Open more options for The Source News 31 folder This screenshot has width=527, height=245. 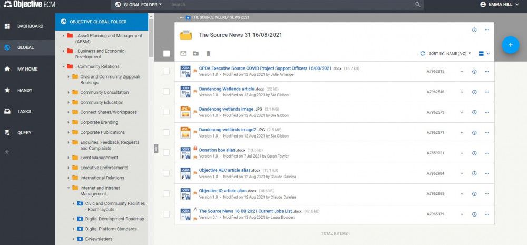pyautogui.click(x=486, y=30)
